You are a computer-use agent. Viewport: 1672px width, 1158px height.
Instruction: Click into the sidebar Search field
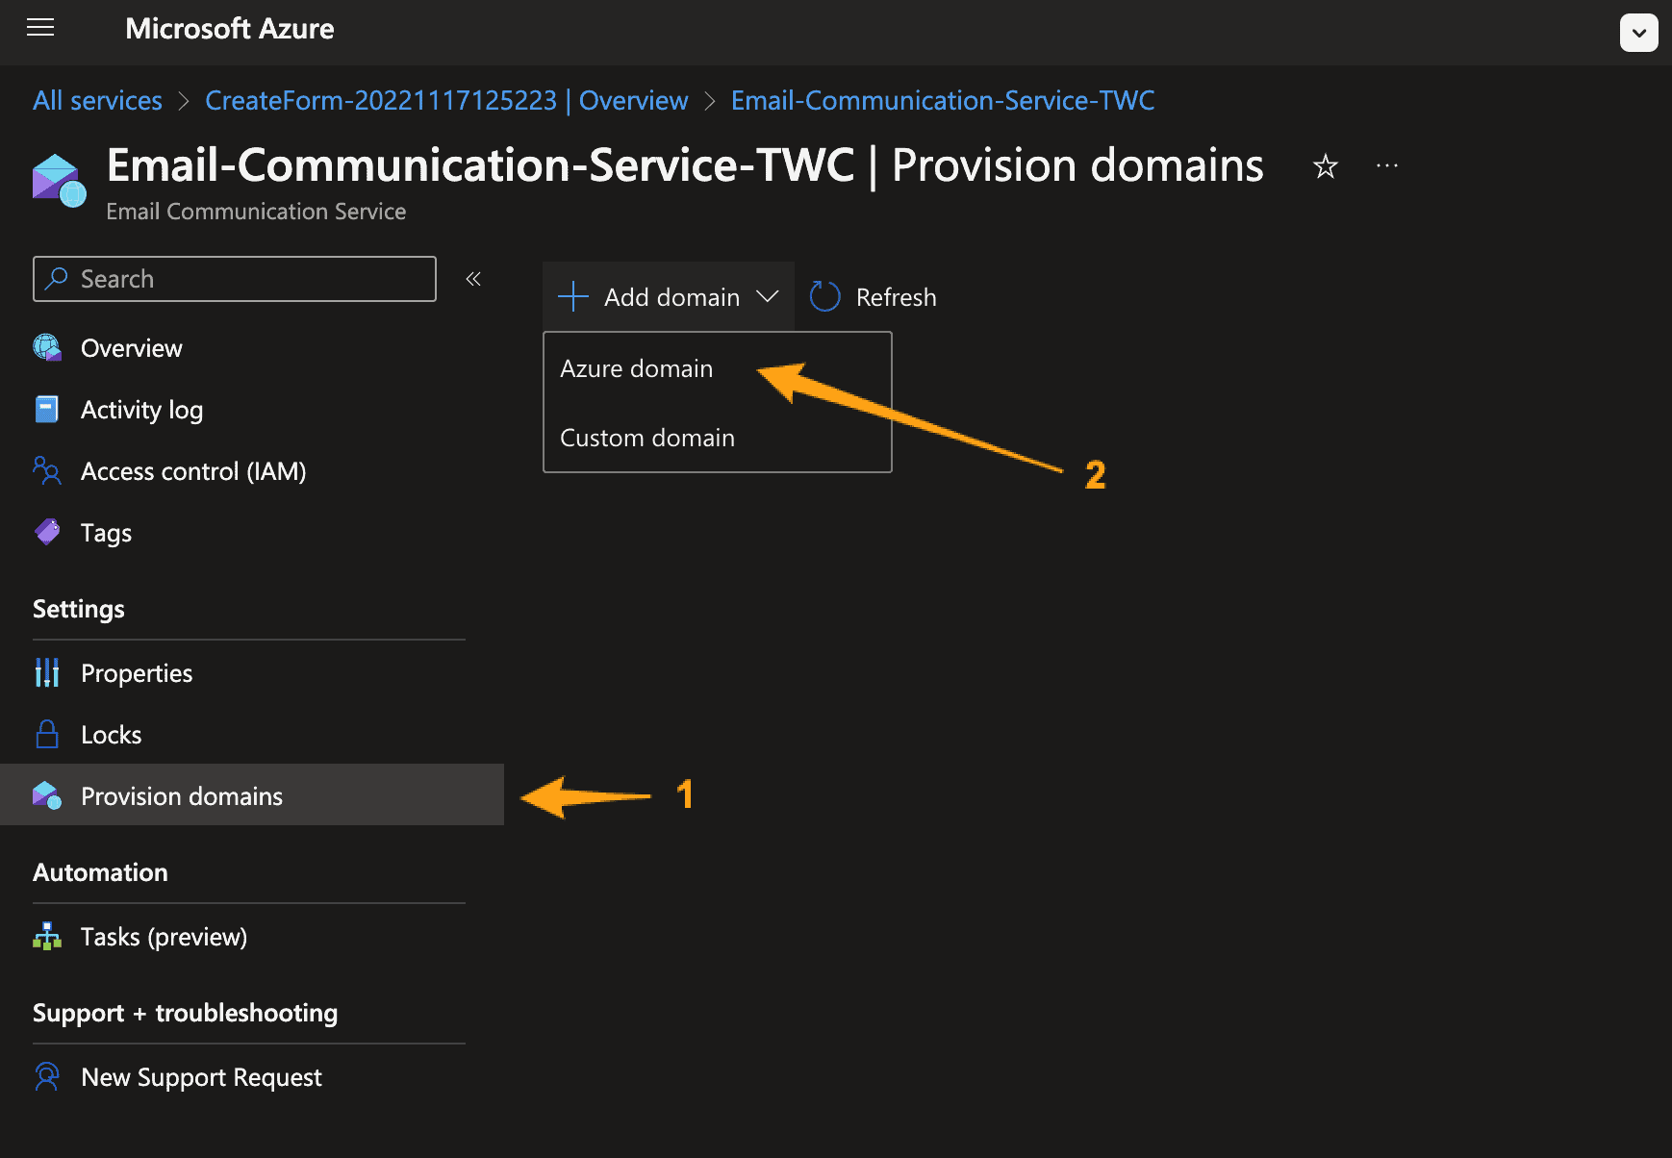click(x=235, y=279)
